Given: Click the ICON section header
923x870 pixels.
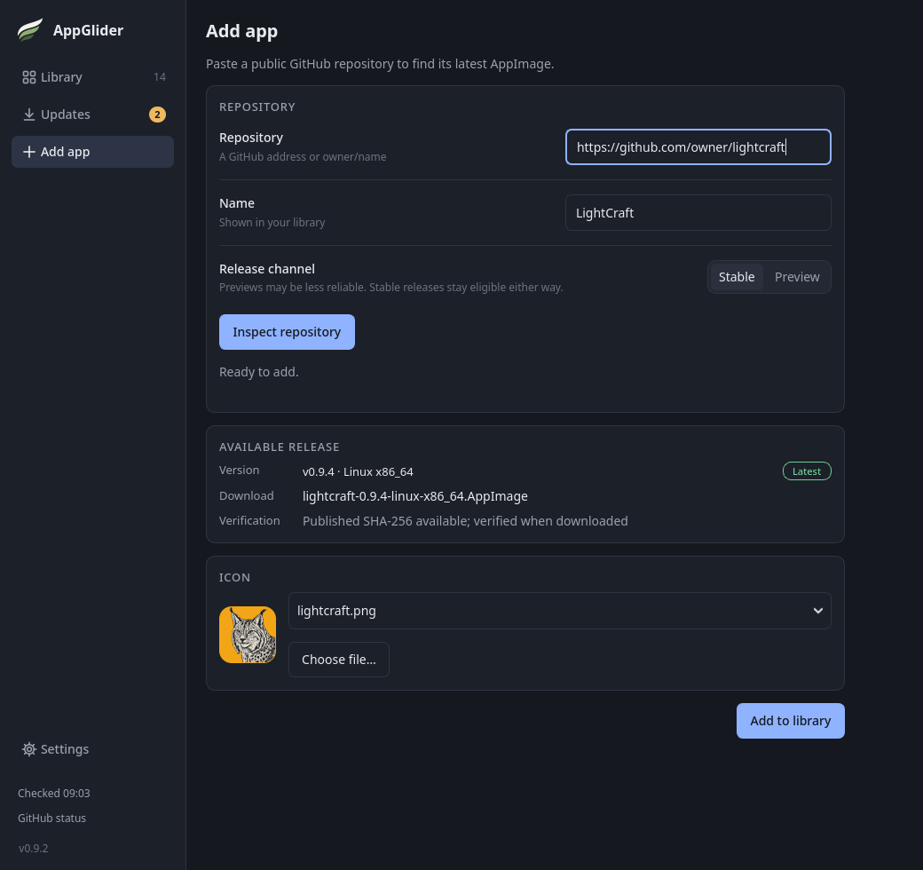Looking at the screenshot, I should coord(234,577).
